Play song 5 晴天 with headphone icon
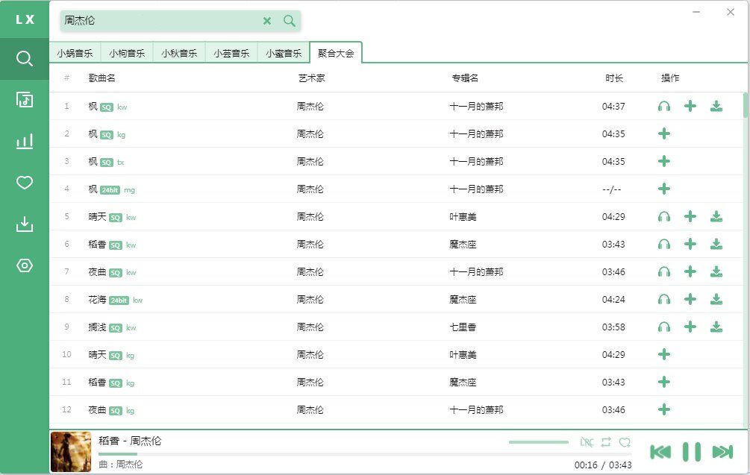This screenshot has width=750, height=475. pos(664,217)
